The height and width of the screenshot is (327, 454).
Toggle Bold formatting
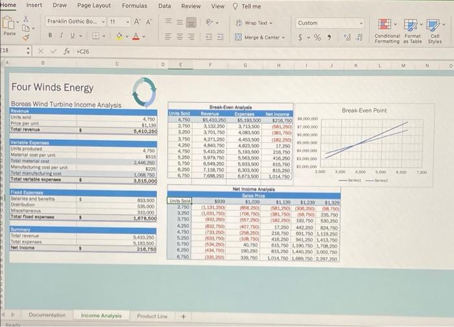(x=50, y=35)
